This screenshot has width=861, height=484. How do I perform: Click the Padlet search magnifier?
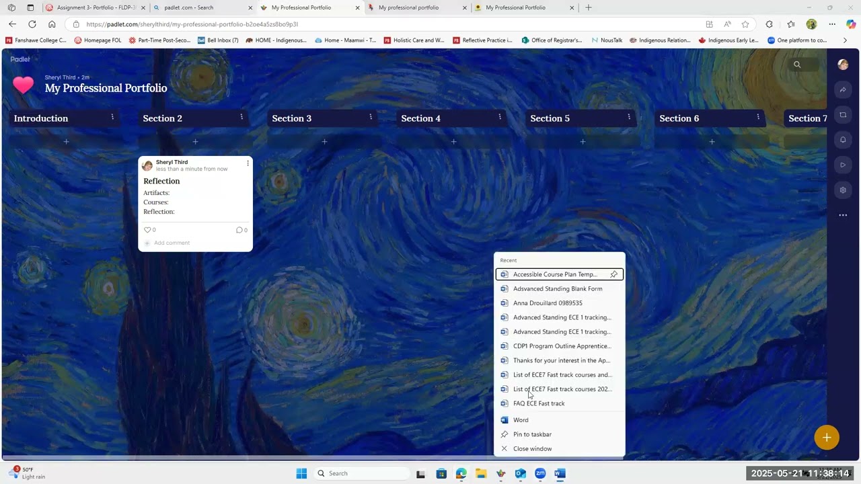[x=797, y=65]
